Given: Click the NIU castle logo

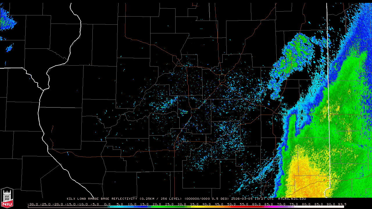Looking at the screenshot, I should 7,198.
